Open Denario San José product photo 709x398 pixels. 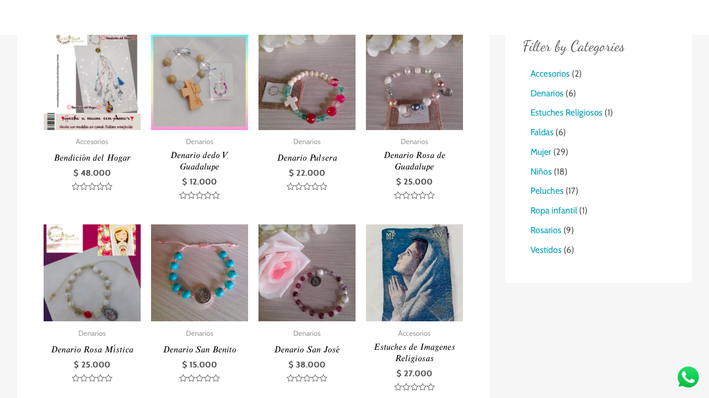(307, 273)
